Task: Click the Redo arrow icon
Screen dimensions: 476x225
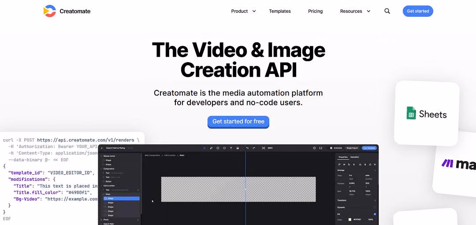Action: (x=254, y=148)
